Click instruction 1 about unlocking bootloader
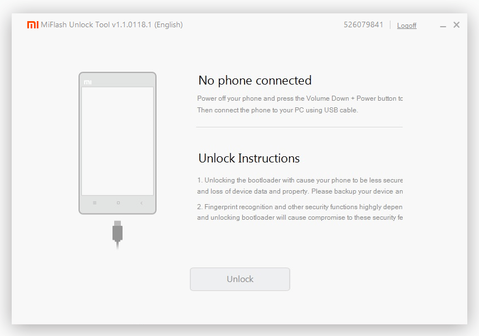479x336 pixels. 300,186
